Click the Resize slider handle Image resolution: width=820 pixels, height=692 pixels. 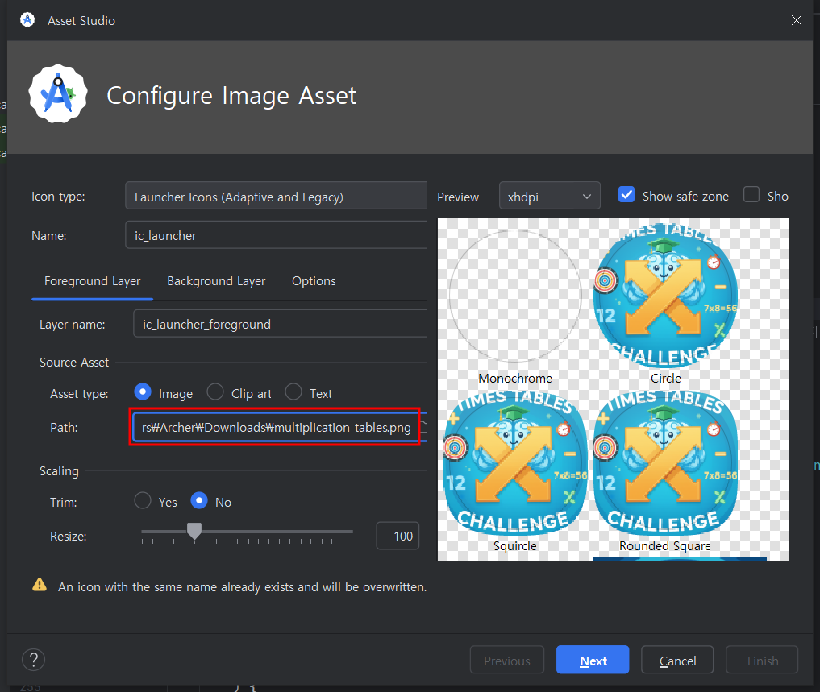(194, 531)
